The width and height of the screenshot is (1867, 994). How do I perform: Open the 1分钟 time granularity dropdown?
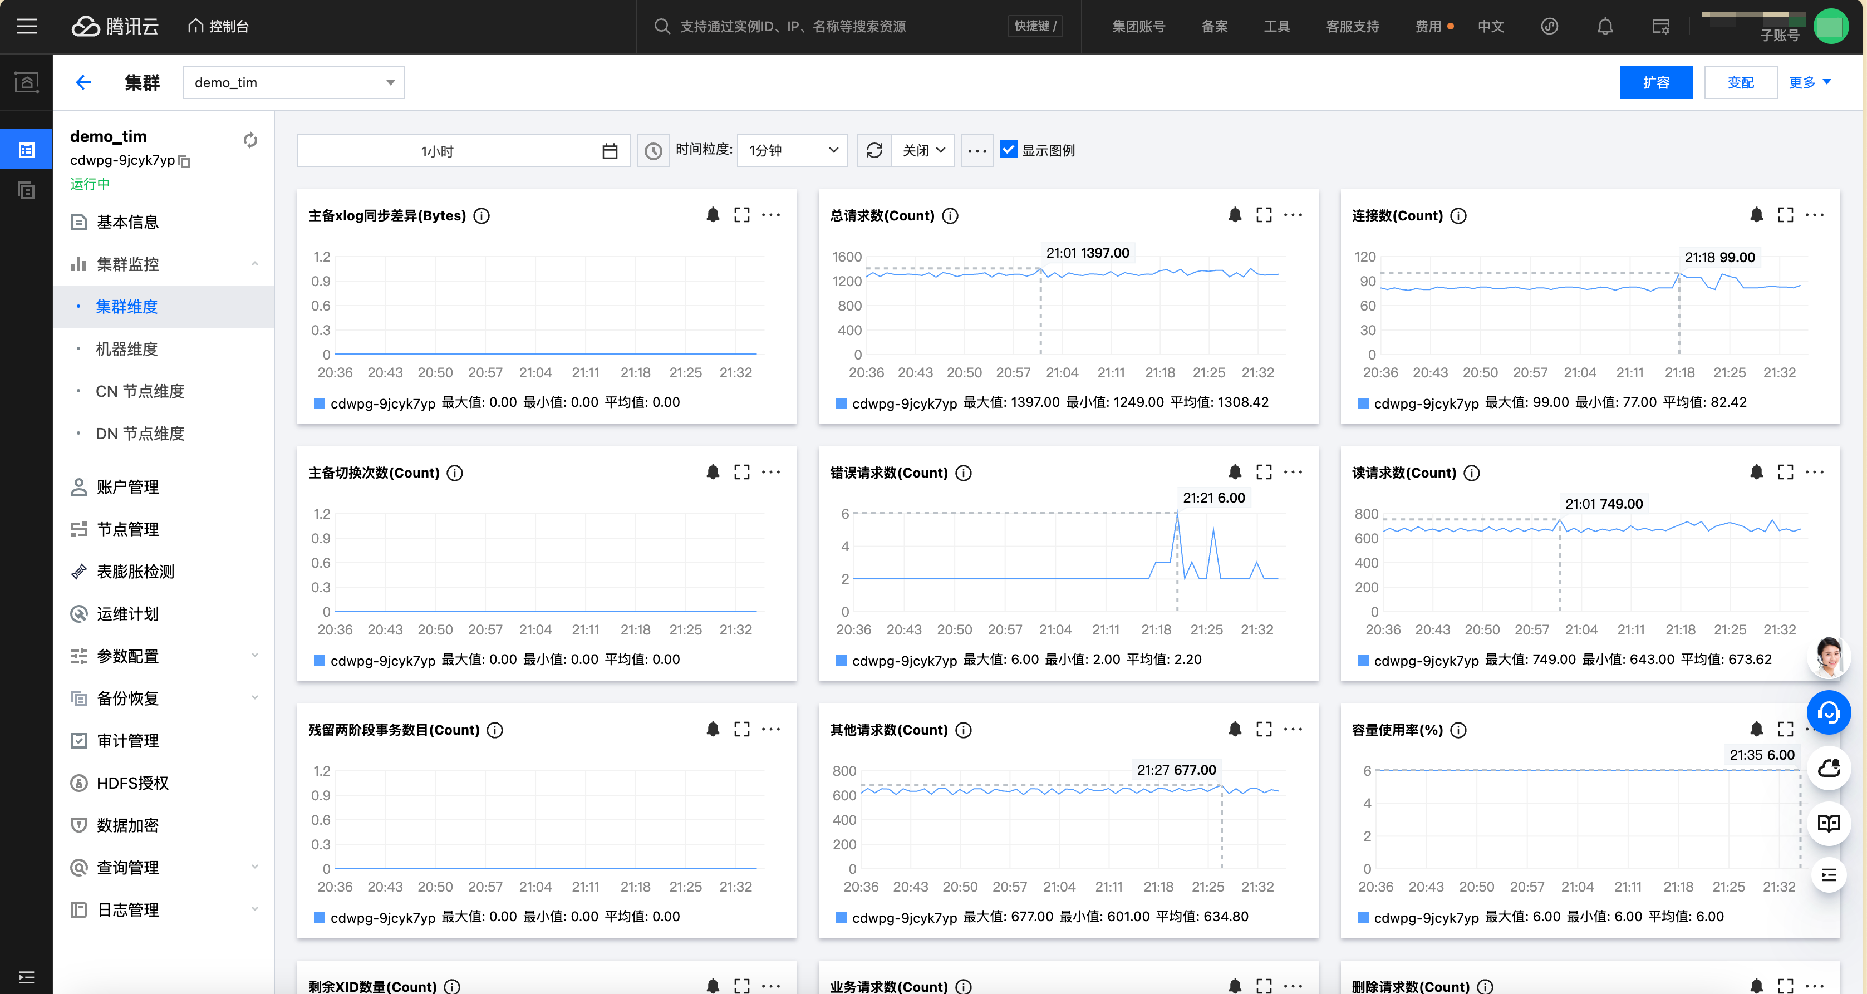click(x=792, y=151)
